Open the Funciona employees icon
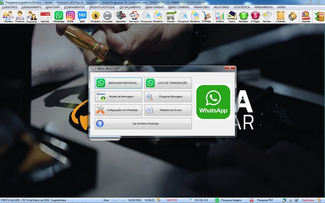This screenshot has width=325, height=203. pyautogui.click(x=32, y=17)
